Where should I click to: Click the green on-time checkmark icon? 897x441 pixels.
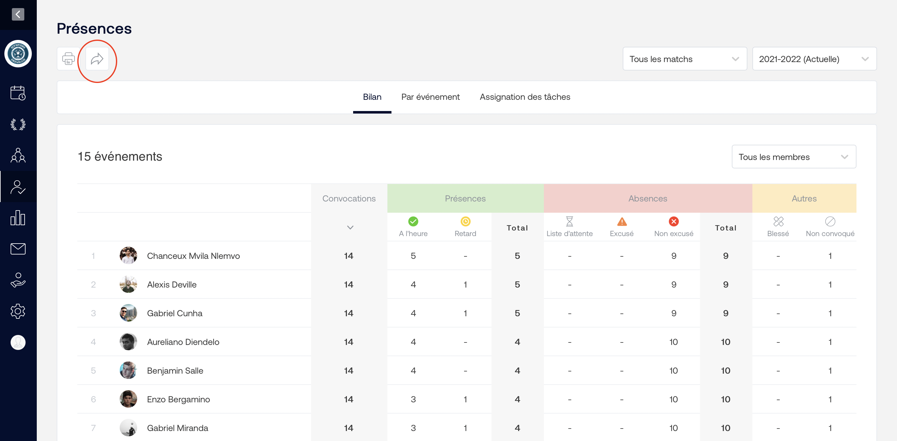pyautogui.click(x=413, y=221)
